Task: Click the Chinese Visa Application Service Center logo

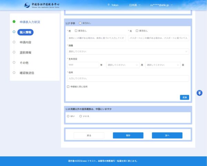Action: (x=43, y=5)
